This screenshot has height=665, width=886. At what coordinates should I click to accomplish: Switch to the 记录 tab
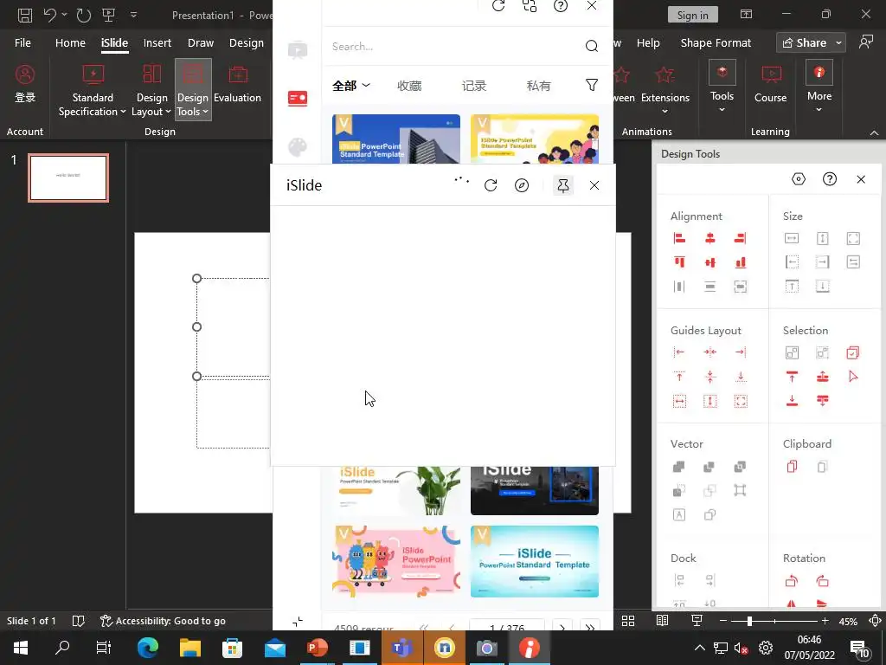[473, 86]
